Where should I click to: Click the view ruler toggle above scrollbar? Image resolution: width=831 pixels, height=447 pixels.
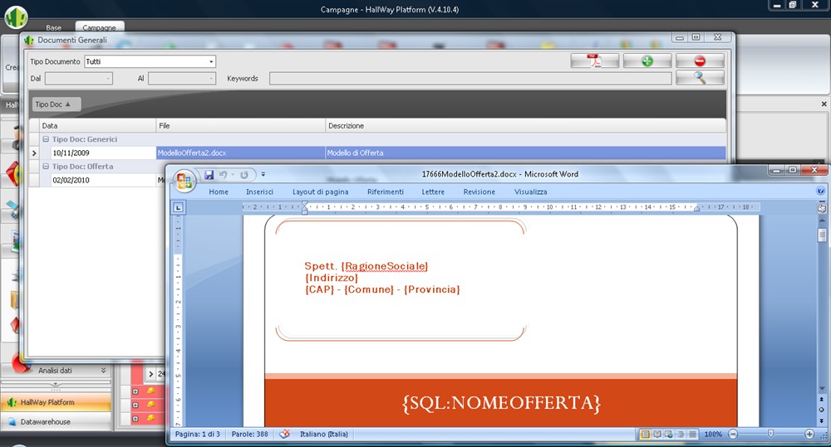pos(822,208)
